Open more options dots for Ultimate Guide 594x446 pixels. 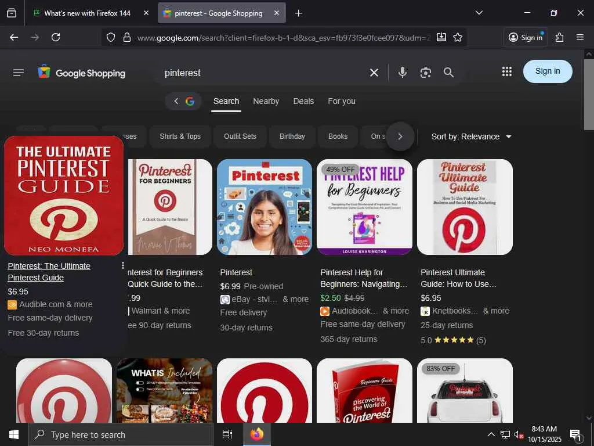tap(123, 265)
